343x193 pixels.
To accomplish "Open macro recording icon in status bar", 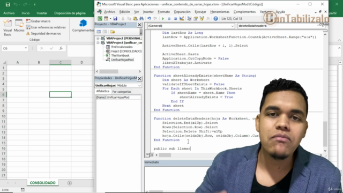I will point(23,190).
